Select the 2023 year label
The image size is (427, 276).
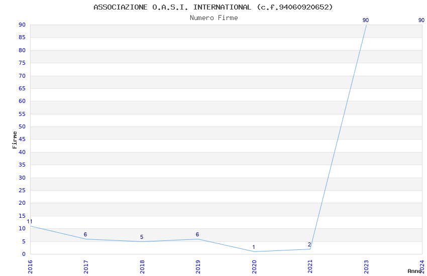(366, 267)
